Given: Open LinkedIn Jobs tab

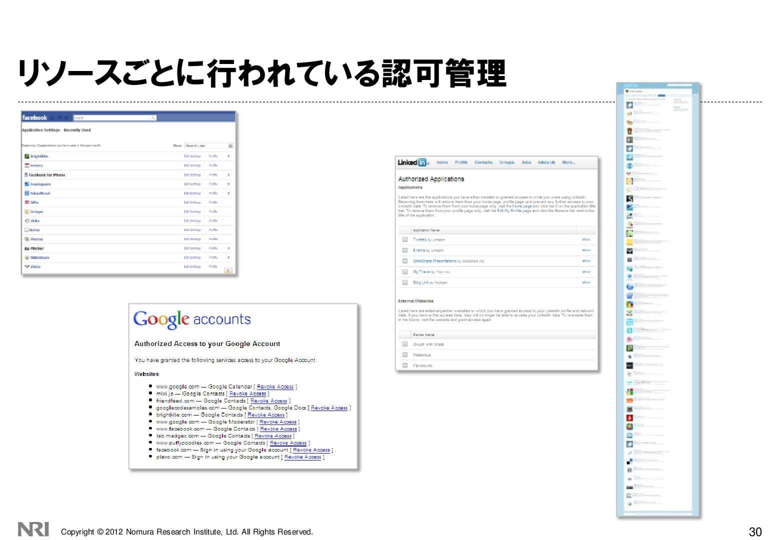Looking at the screenshot, I should pyautogui.click(x=526, y=162).
